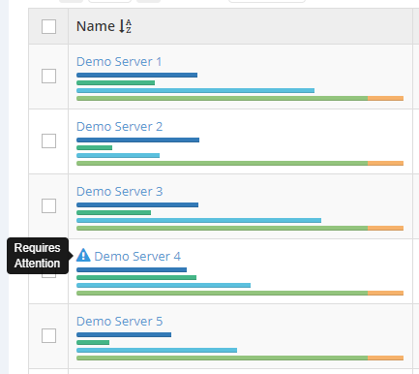Open the Demo Server 4 link
419x374 pixels.
137,257
